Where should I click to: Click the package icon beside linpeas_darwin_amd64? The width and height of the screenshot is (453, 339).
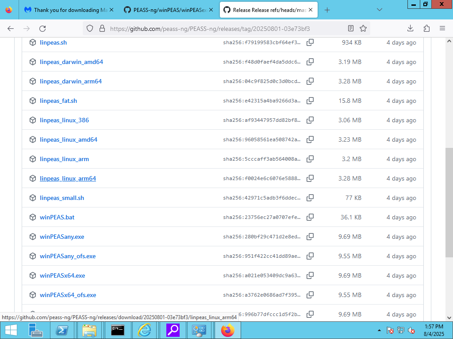pyautogui.click(x=32, y=62)
